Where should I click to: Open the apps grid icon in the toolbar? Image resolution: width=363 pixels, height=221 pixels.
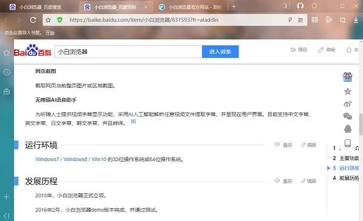click(x=315, y=20)
